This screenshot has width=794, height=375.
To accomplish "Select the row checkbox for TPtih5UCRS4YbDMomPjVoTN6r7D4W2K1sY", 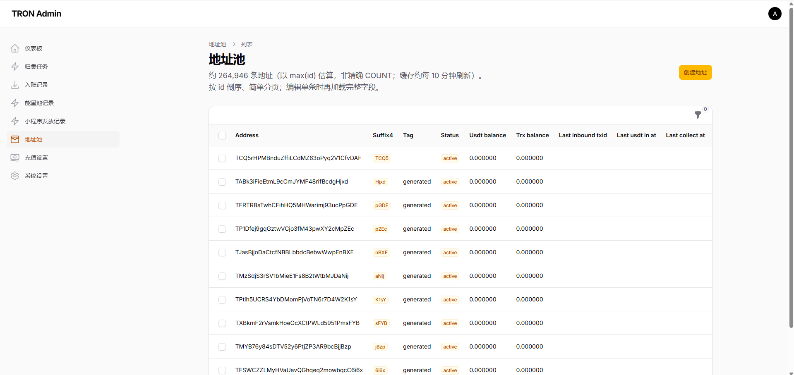I will pyautogui.click(x=222, y=300).
